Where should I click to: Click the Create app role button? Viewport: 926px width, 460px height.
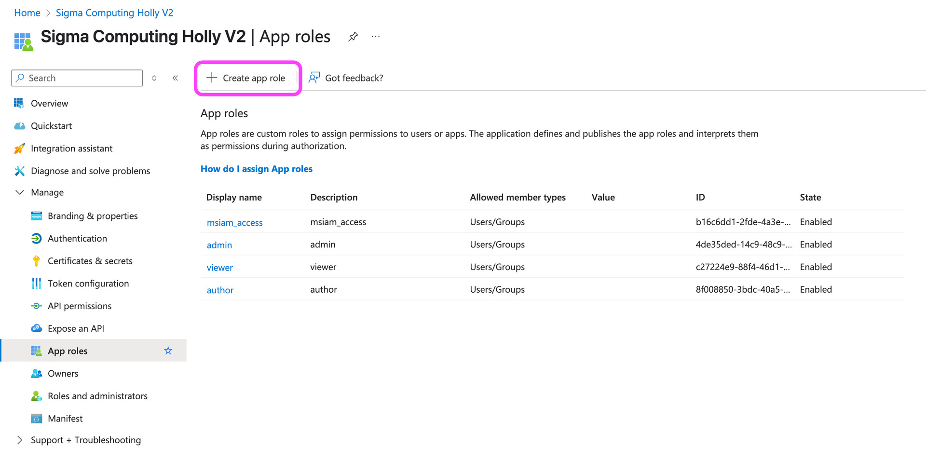click(x=247, y=78)
